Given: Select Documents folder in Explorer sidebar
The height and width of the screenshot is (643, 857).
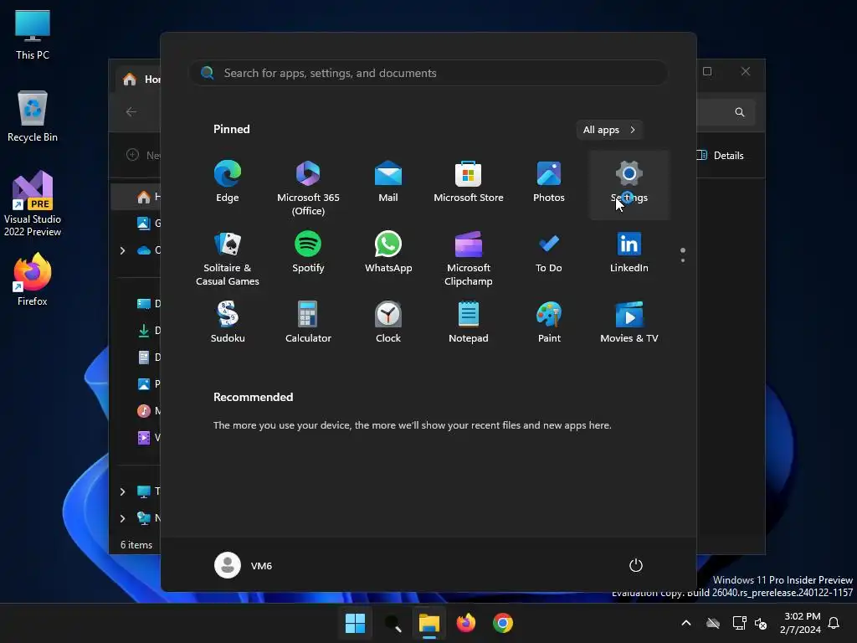Looking at the screenshot, I should click(x=148, y=357).
